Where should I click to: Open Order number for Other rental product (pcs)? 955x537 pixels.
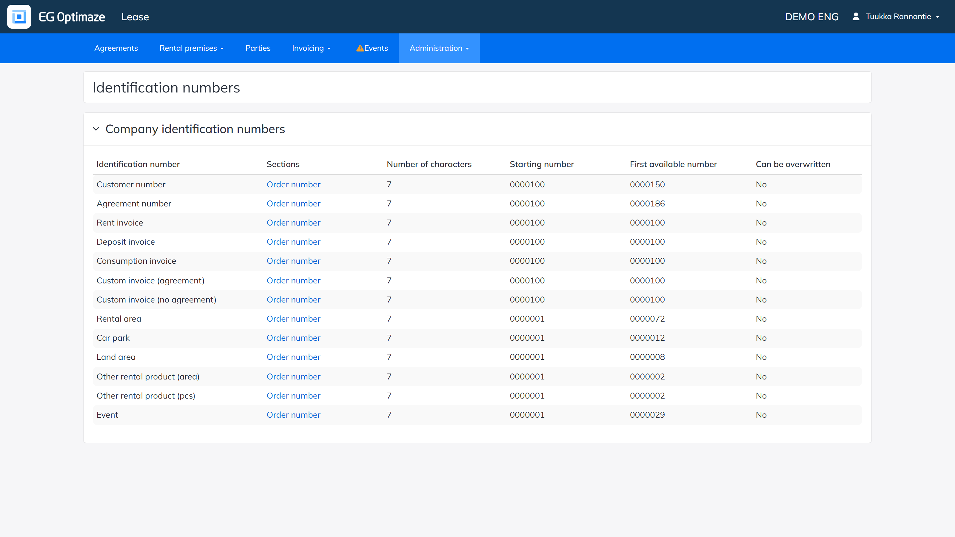click(x=293, y=396)
